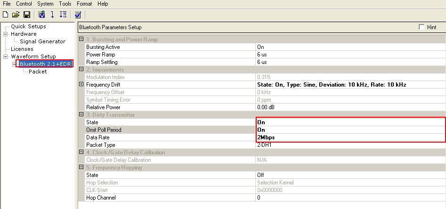446x209 pixels.
Task: Click the download with list lines icon
Action: click(x=63, y=14)
